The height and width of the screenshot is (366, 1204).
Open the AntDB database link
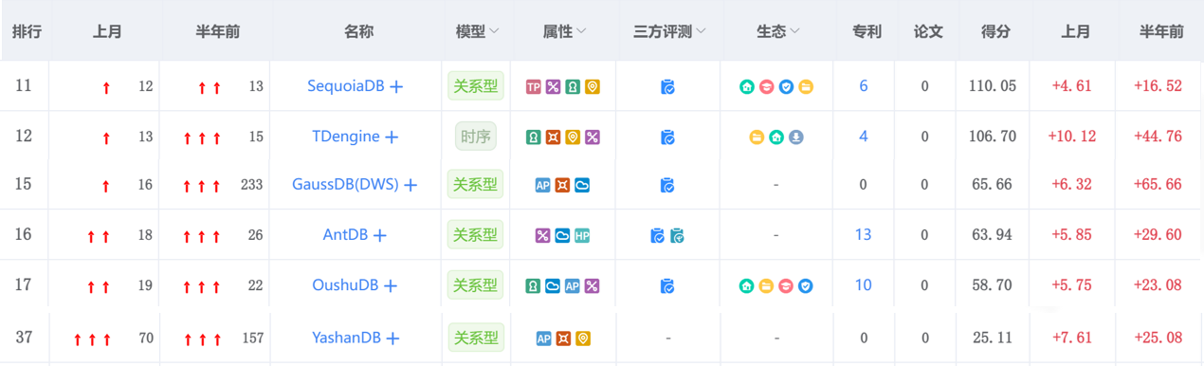tap(345, 234)
